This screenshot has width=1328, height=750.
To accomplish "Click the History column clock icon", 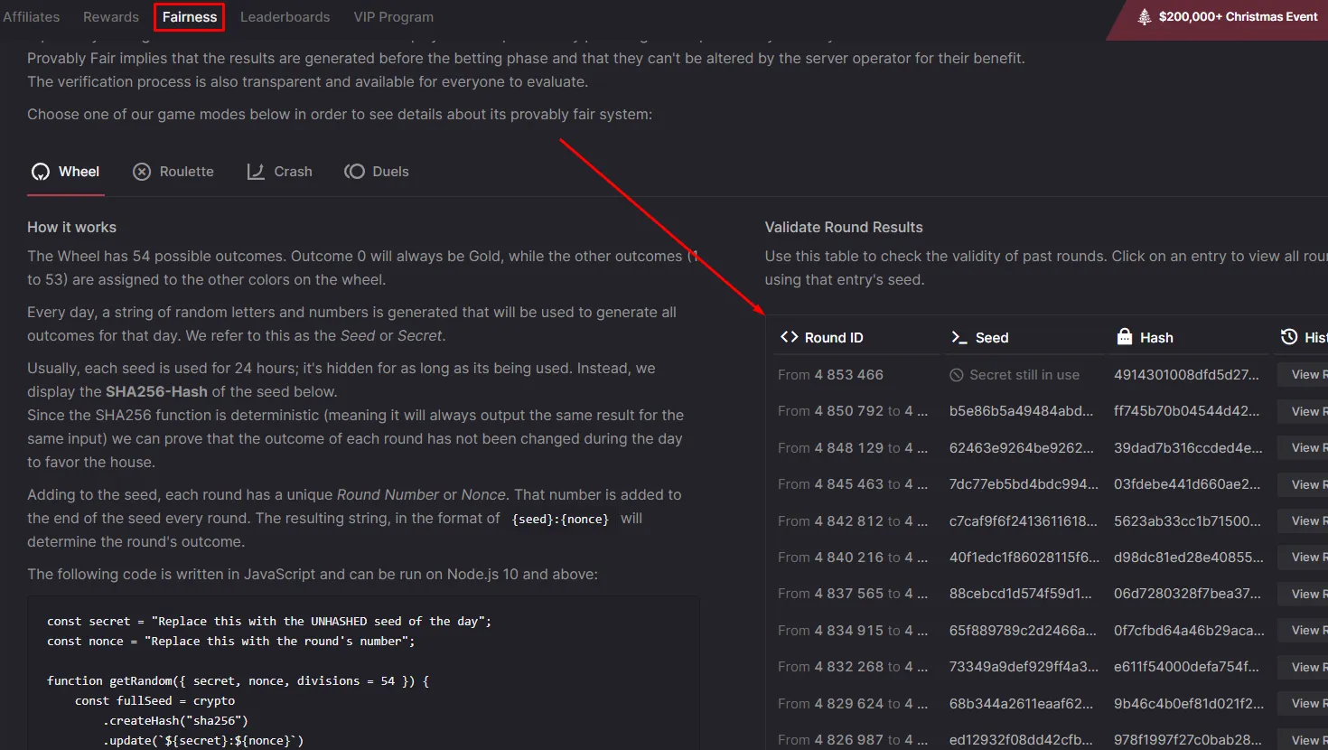I will (x=1289, y=337).
